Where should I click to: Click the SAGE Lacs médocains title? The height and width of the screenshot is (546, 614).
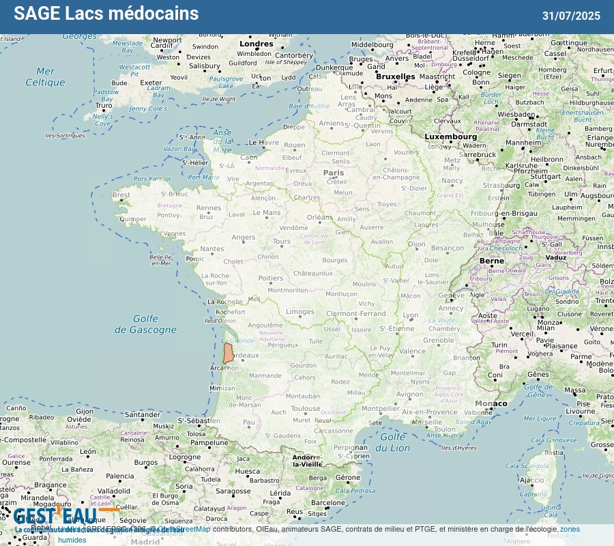point(106,14)
